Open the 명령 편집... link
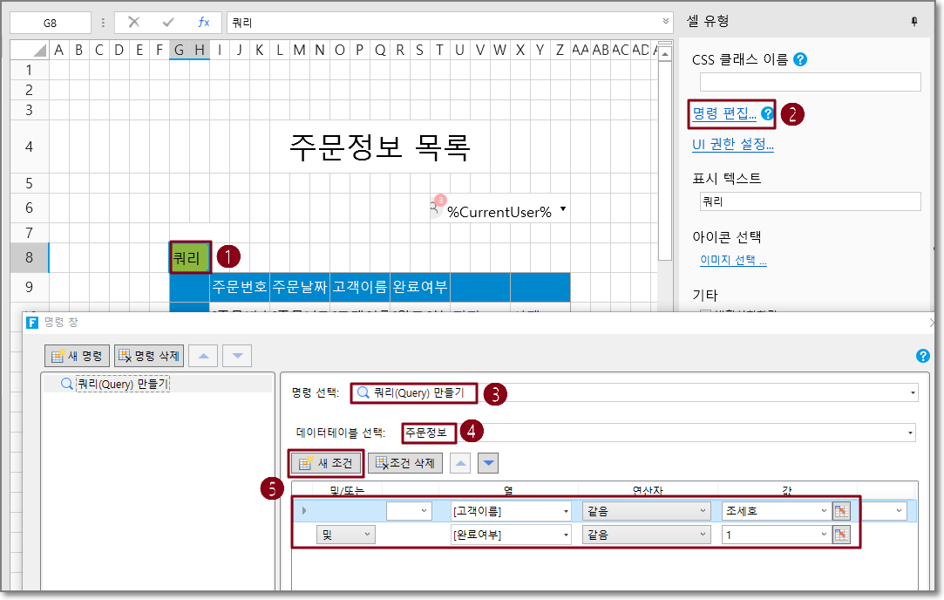Viewport: 944px width, 600px height. pyautogui.click(x=723, y=112)
